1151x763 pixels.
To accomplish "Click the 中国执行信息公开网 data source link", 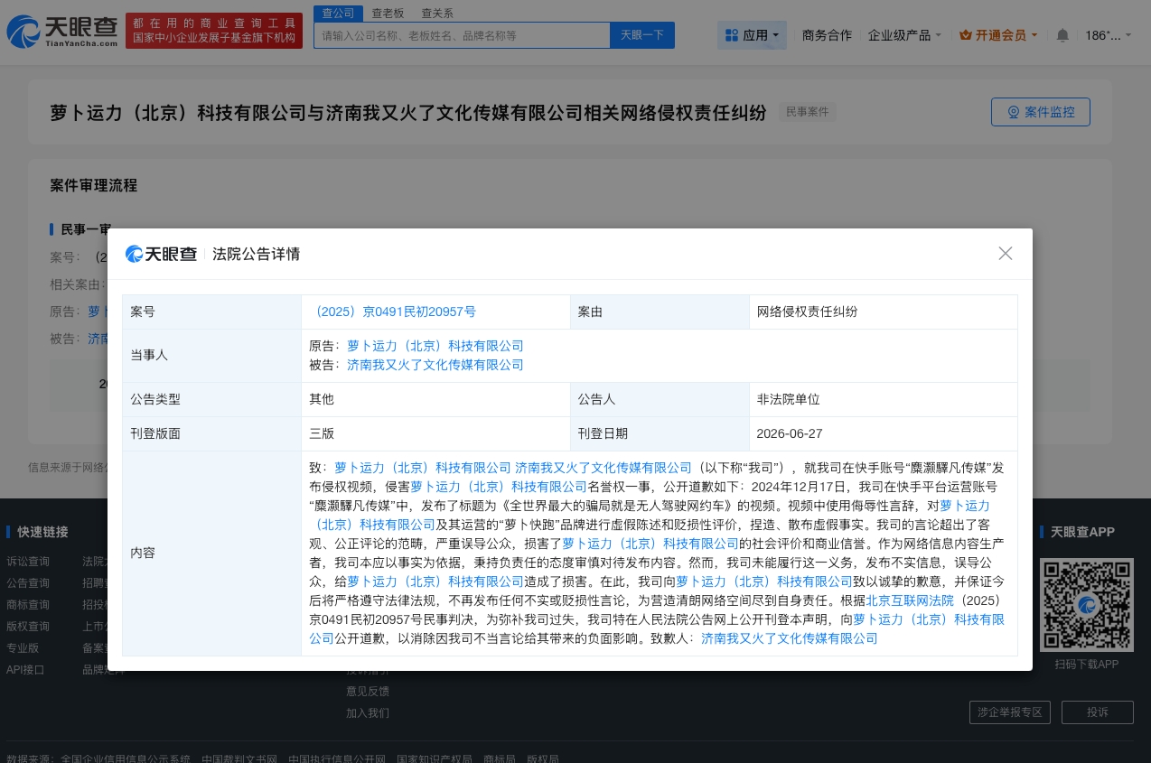I will (337, 759).
